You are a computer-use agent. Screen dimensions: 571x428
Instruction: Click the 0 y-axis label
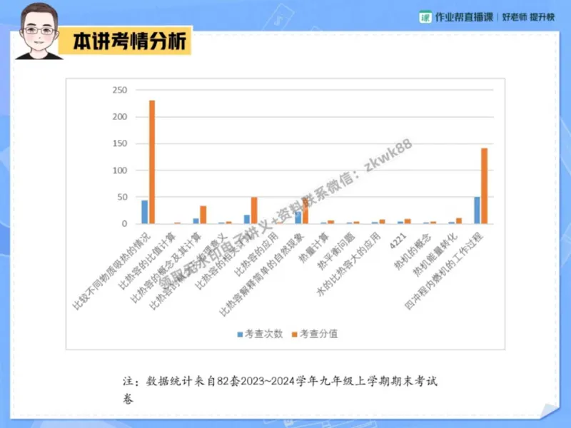click(124, 223)
